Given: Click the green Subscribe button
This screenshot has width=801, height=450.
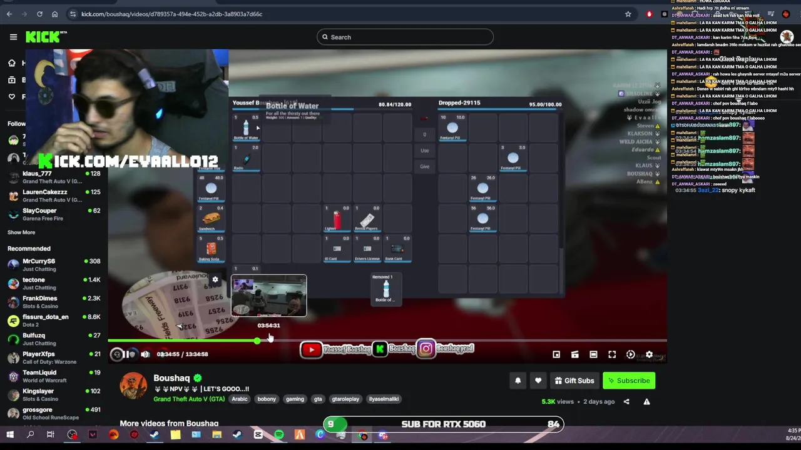Looking at the screenshot, I should pyautogui.click(x=629, y=381).
